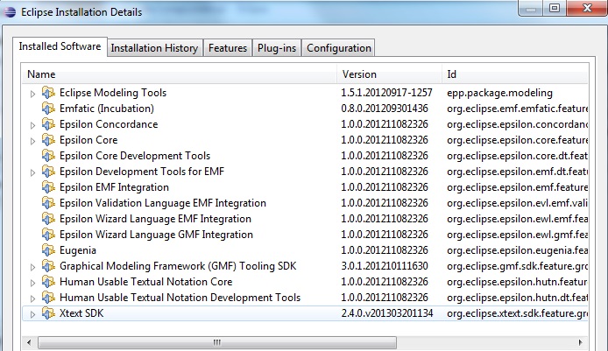Click the org.eclipse.epsilon.eugenia id

click(517, 250)
